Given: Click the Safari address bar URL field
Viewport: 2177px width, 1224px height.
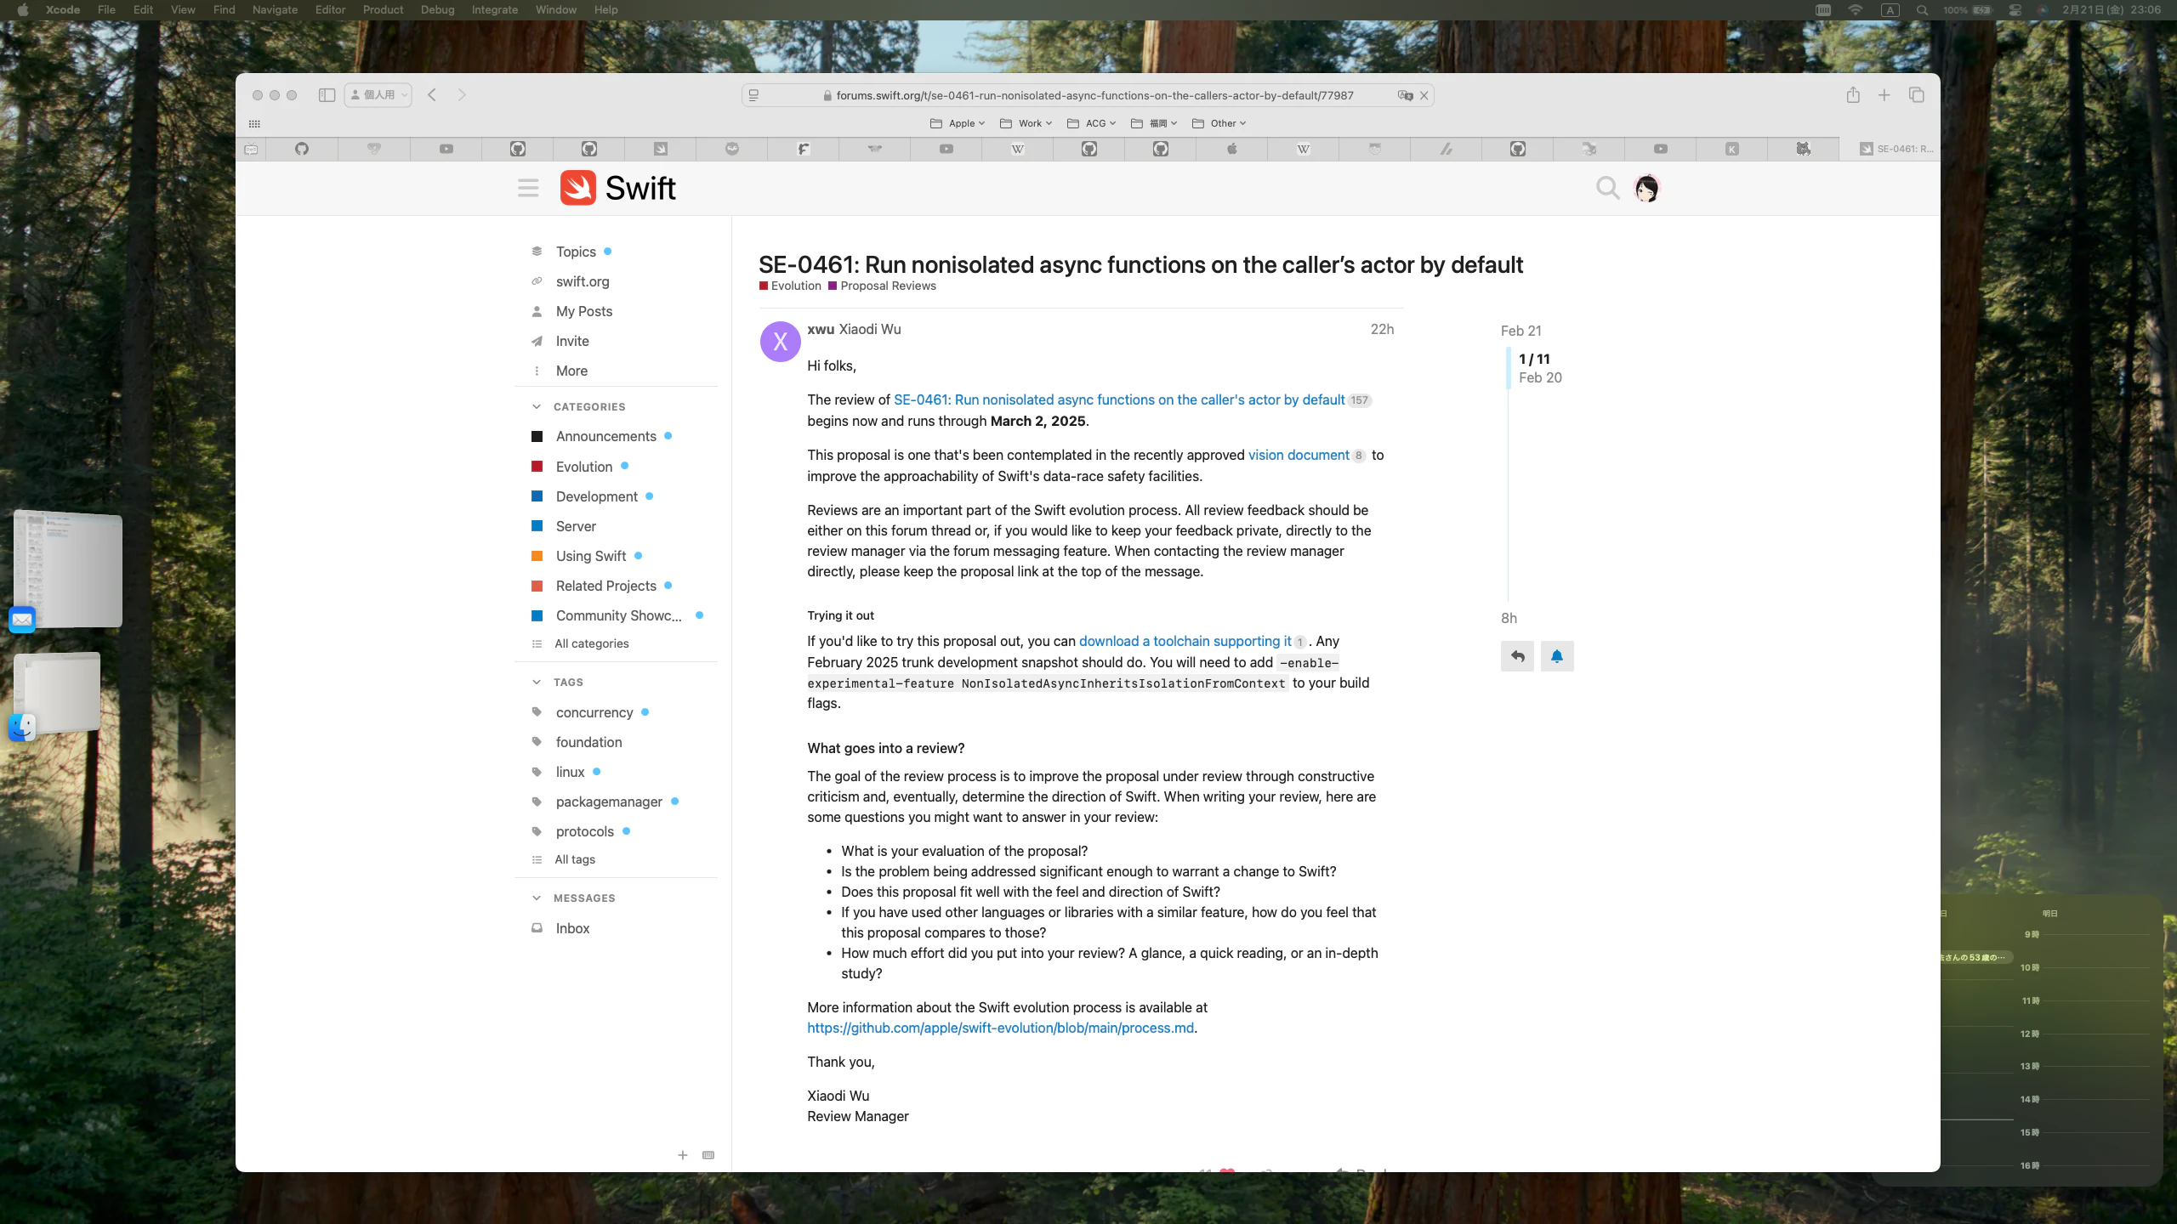Looking at the screenshot, I should pos(1094,95).
